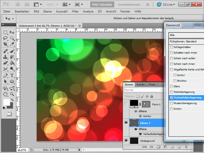Viewport: 204px width, 153px height.
Task: Reset default foreground and background colors
Action: [x=4, y=108]
